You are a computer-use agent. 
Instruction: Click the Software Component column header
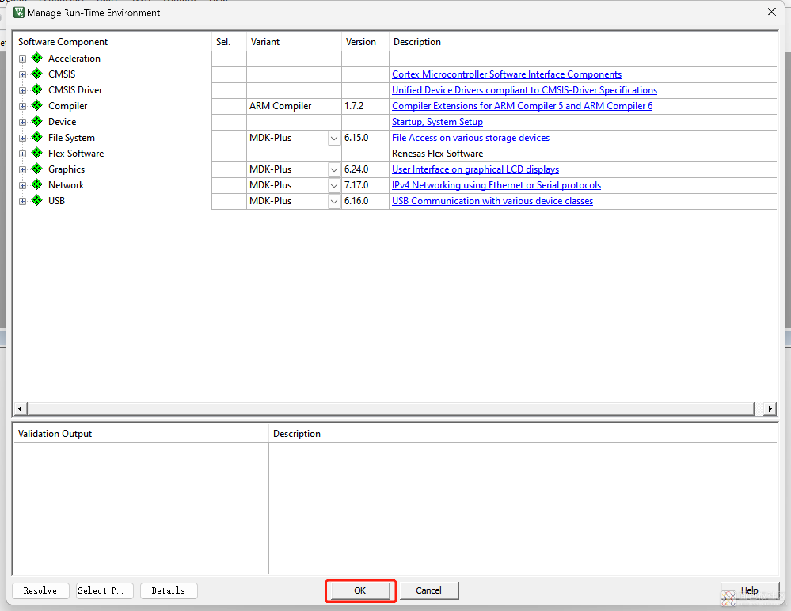click(x=112, y=42)
